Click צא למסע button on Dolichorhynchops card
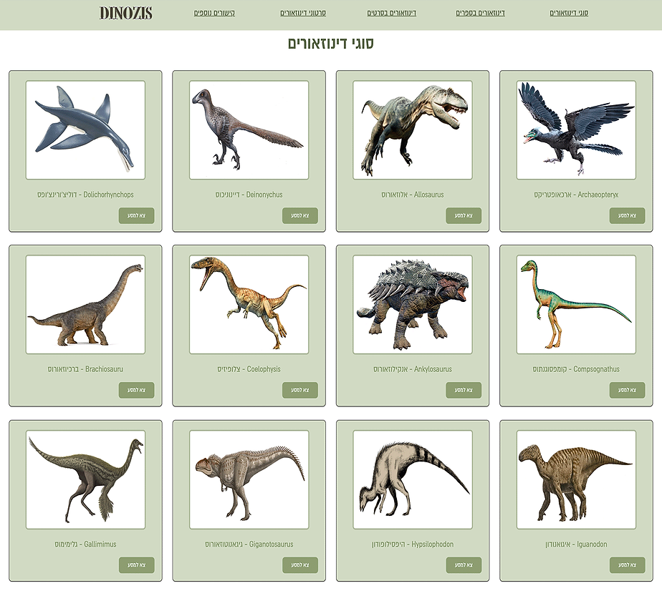This screenshot has height=591, width=662. click(136, 215)
